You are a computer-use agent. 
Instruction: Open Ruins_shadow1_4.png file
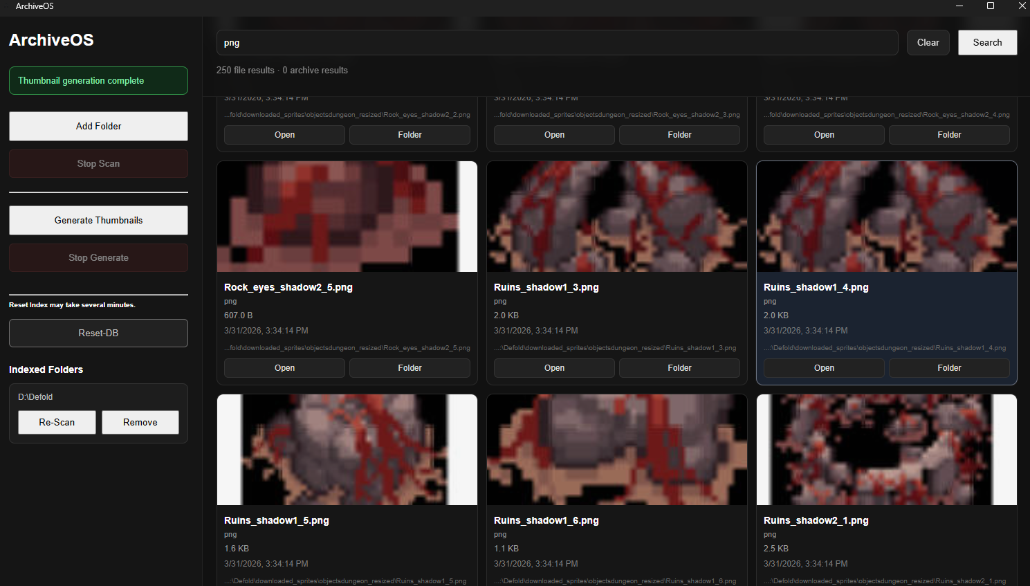(824, 368)
